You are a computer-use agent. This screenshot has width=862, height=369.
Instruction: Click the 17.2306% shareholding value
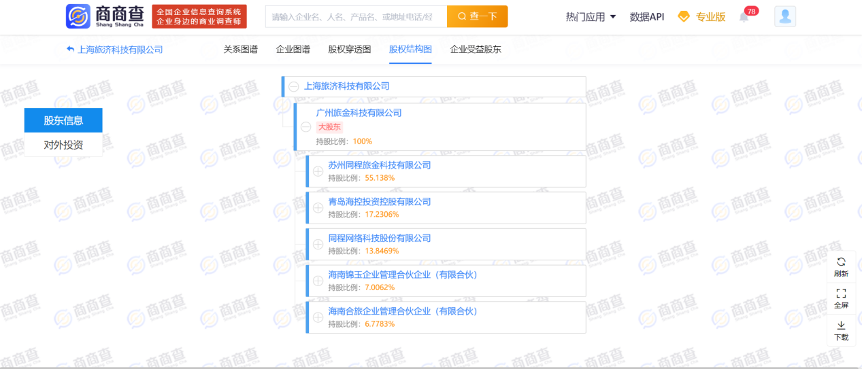(x=382, y=215)
